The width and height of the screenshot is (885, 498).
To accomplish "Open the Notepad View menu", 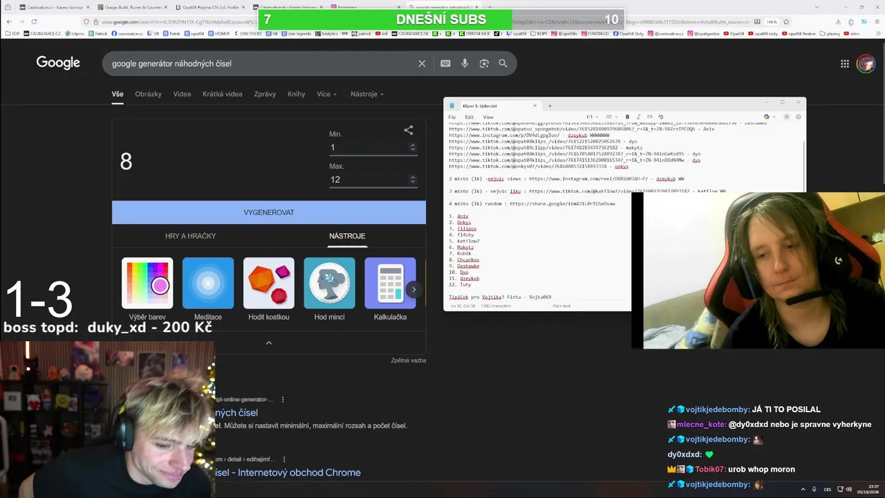I will point(488,117).
